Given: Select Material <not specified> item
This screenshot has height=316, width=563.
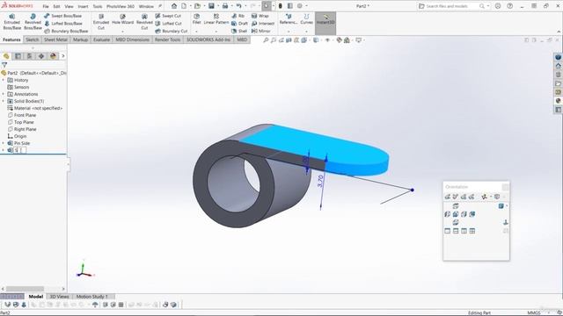Looking at the screenshot, I should point(35,108).
